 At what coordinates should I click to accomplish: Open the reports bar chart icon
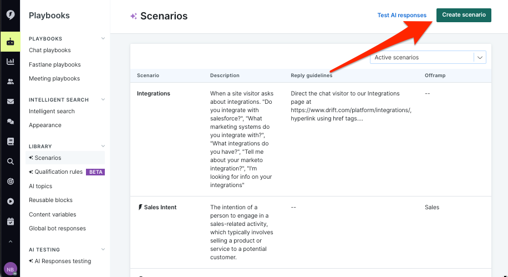10,62
